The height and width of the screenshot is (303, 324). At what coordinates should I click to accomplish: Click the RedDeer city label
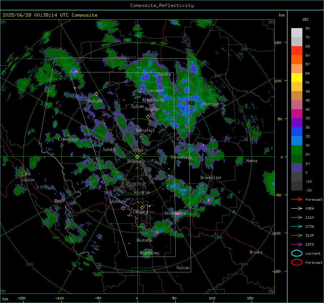[153, 109]
